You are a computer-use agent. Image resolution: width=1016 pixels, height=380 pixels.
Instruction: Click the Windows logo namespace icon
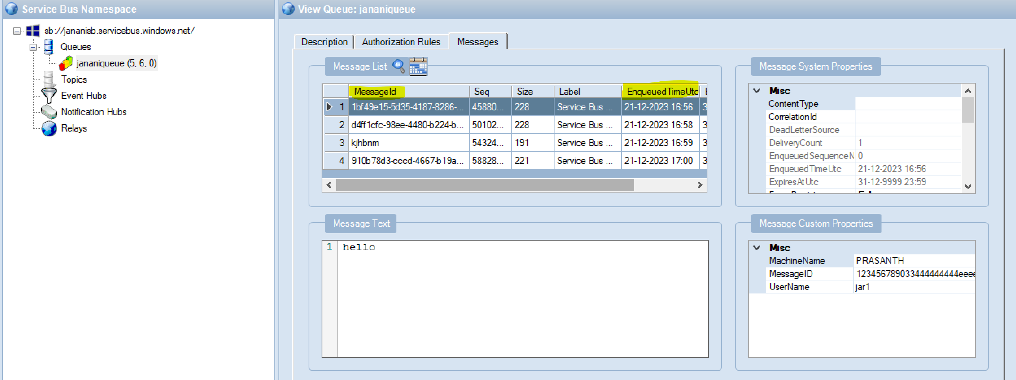pyautogui.click(x=33, y=30)
